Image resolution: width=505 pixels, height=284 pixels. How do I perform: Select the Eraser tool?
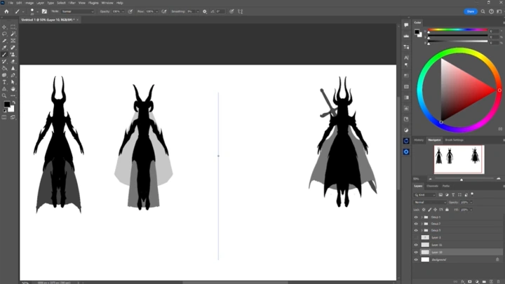(13, 61)
